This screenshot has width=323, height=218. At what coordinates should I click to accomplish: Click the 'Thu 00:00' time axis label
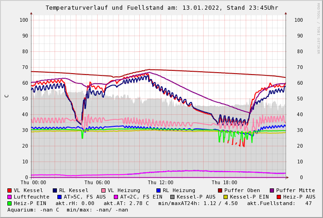point(33,183)
